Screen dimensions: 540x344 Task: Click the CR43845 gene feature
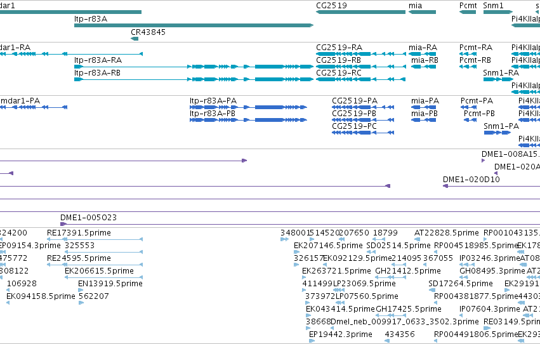coord(135,39)
